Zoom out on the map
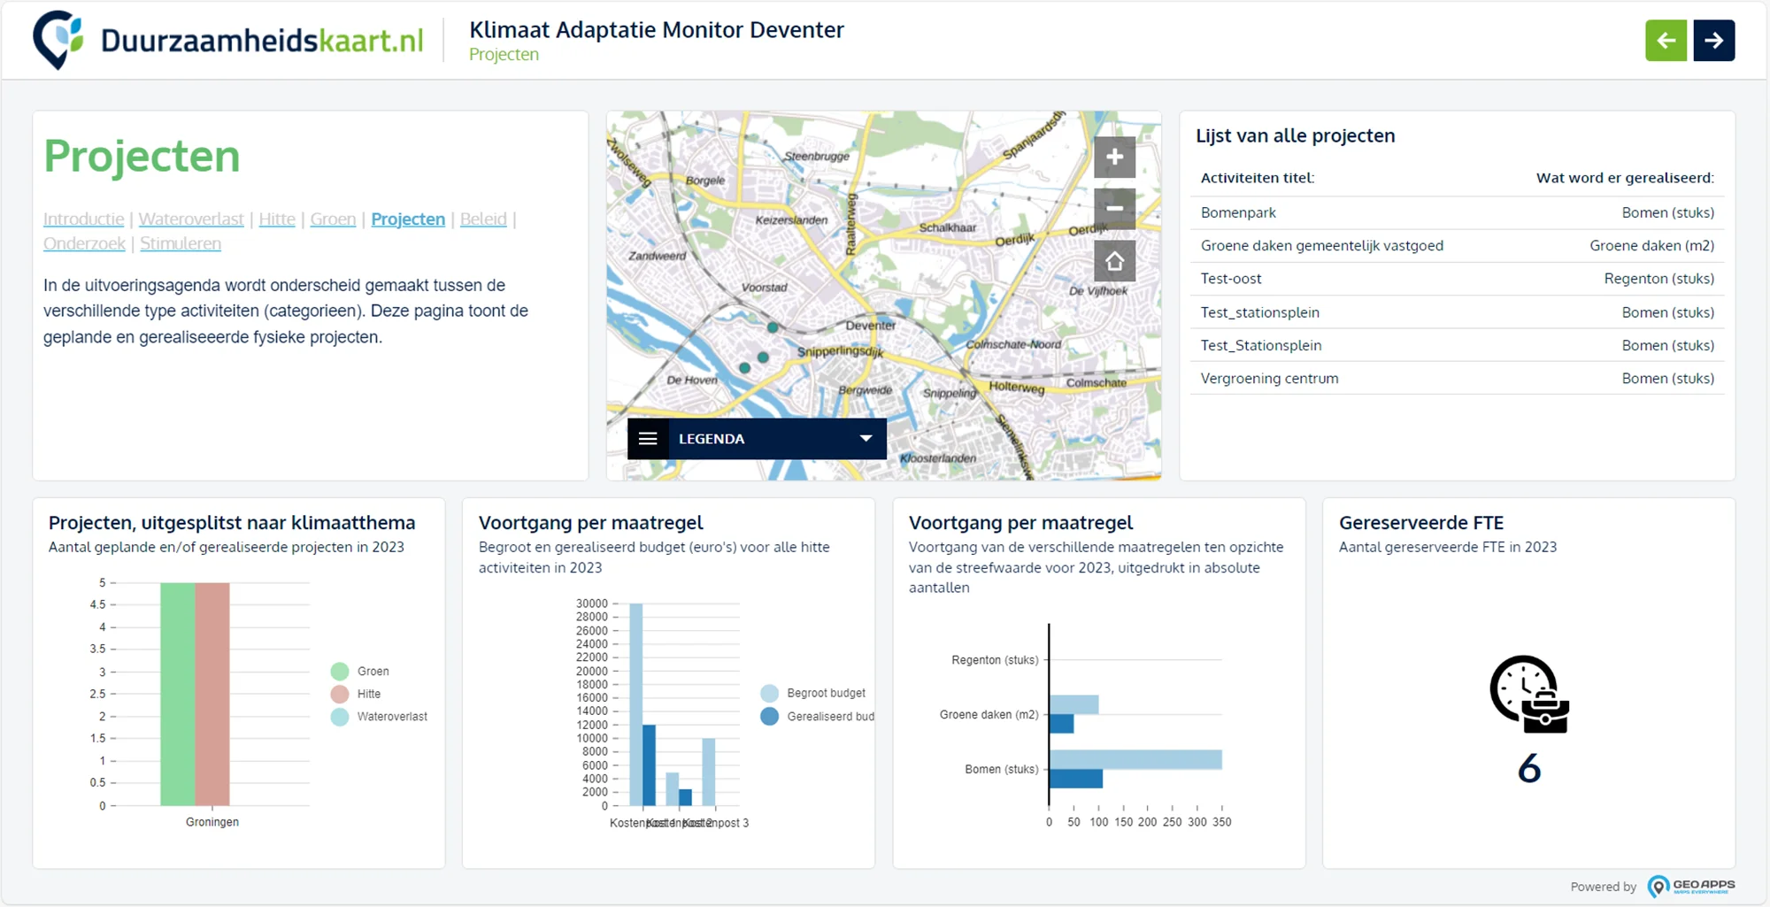 1114,209
